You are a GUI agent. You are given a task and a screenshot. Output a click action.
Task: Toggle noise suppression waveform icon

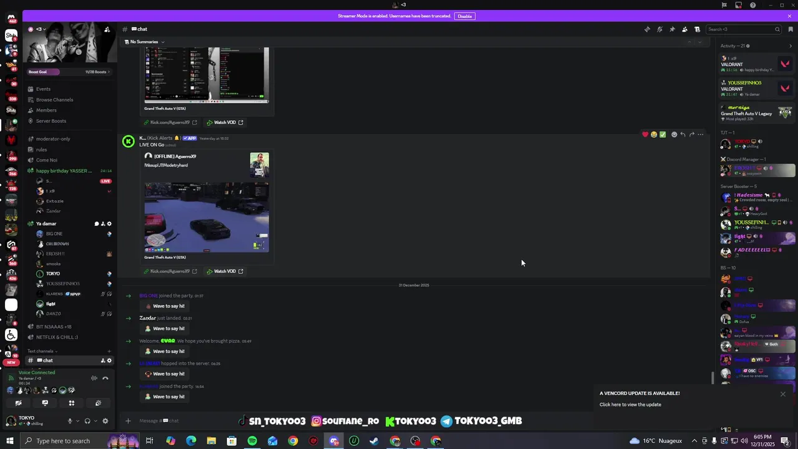click(x=94, y=378)
